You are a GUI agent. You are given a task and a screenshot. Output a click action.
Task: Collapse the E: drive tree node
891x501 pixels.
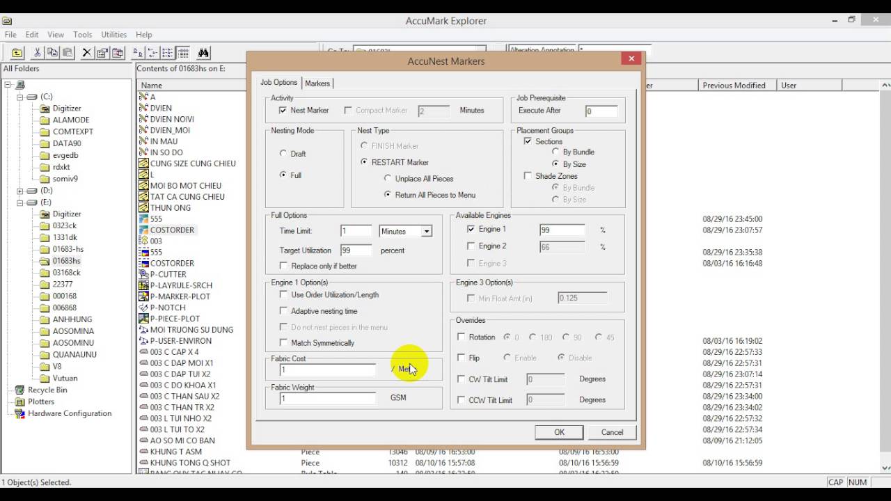point(20,202)
